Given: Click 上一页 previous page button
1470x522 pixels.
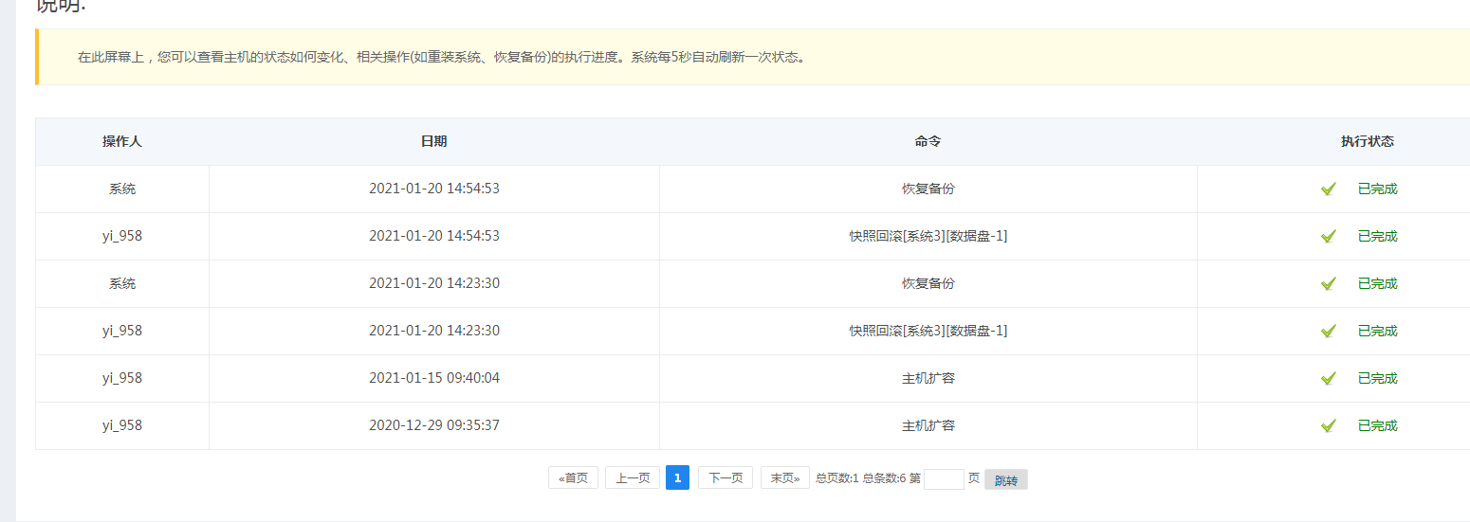Looking at the screenshot, I should 633,477.
